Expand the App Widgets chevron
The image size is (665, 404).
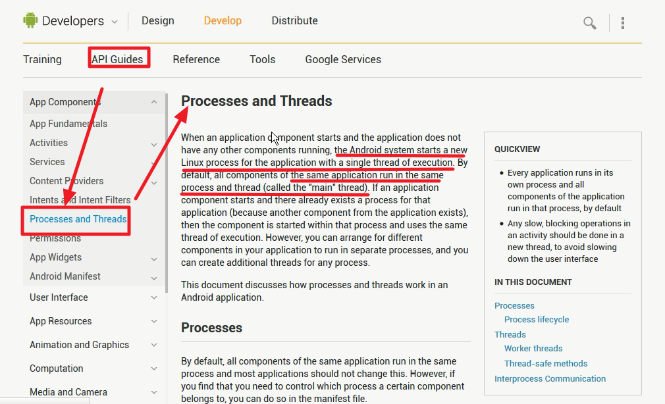point(154,259)
